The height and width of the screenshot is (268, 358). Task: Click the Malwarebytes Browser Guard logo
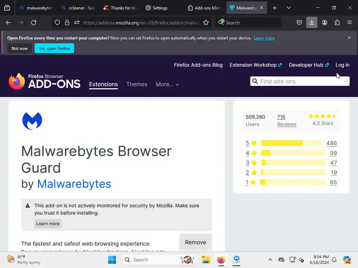32,121
